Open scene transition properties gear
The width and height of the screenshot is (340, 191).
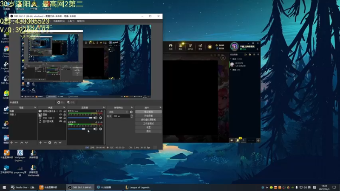click(x=131, y=112)
